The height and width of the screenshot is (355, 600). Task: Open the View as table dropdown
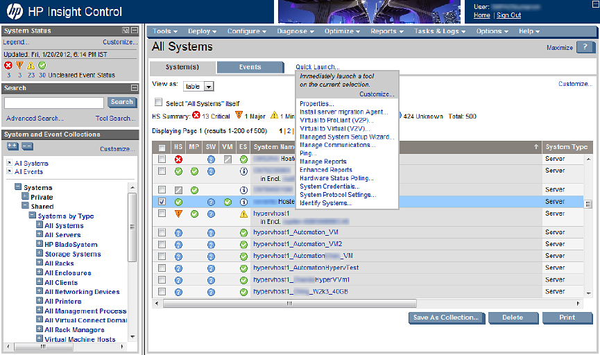tap(198, 87)
